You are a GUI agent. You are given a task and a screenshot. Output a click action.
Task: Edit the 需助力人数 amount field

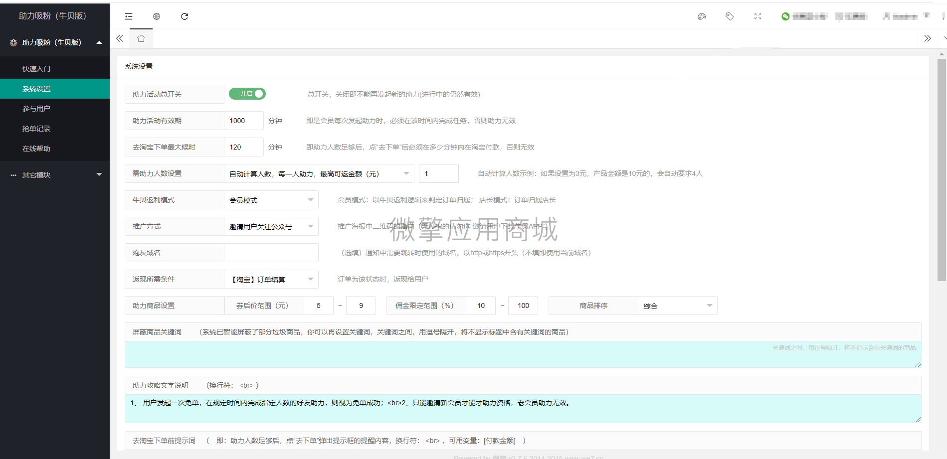(439, 173)
